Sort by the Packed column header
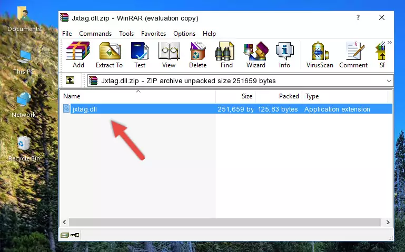Screen dimensions: 405x252 click(x=279, y=96)
